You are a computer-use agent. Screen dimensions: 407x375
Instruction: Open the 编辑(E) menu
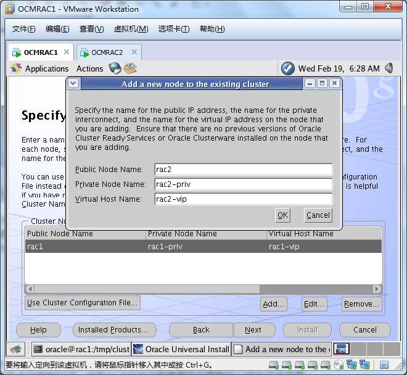[57, 29]
